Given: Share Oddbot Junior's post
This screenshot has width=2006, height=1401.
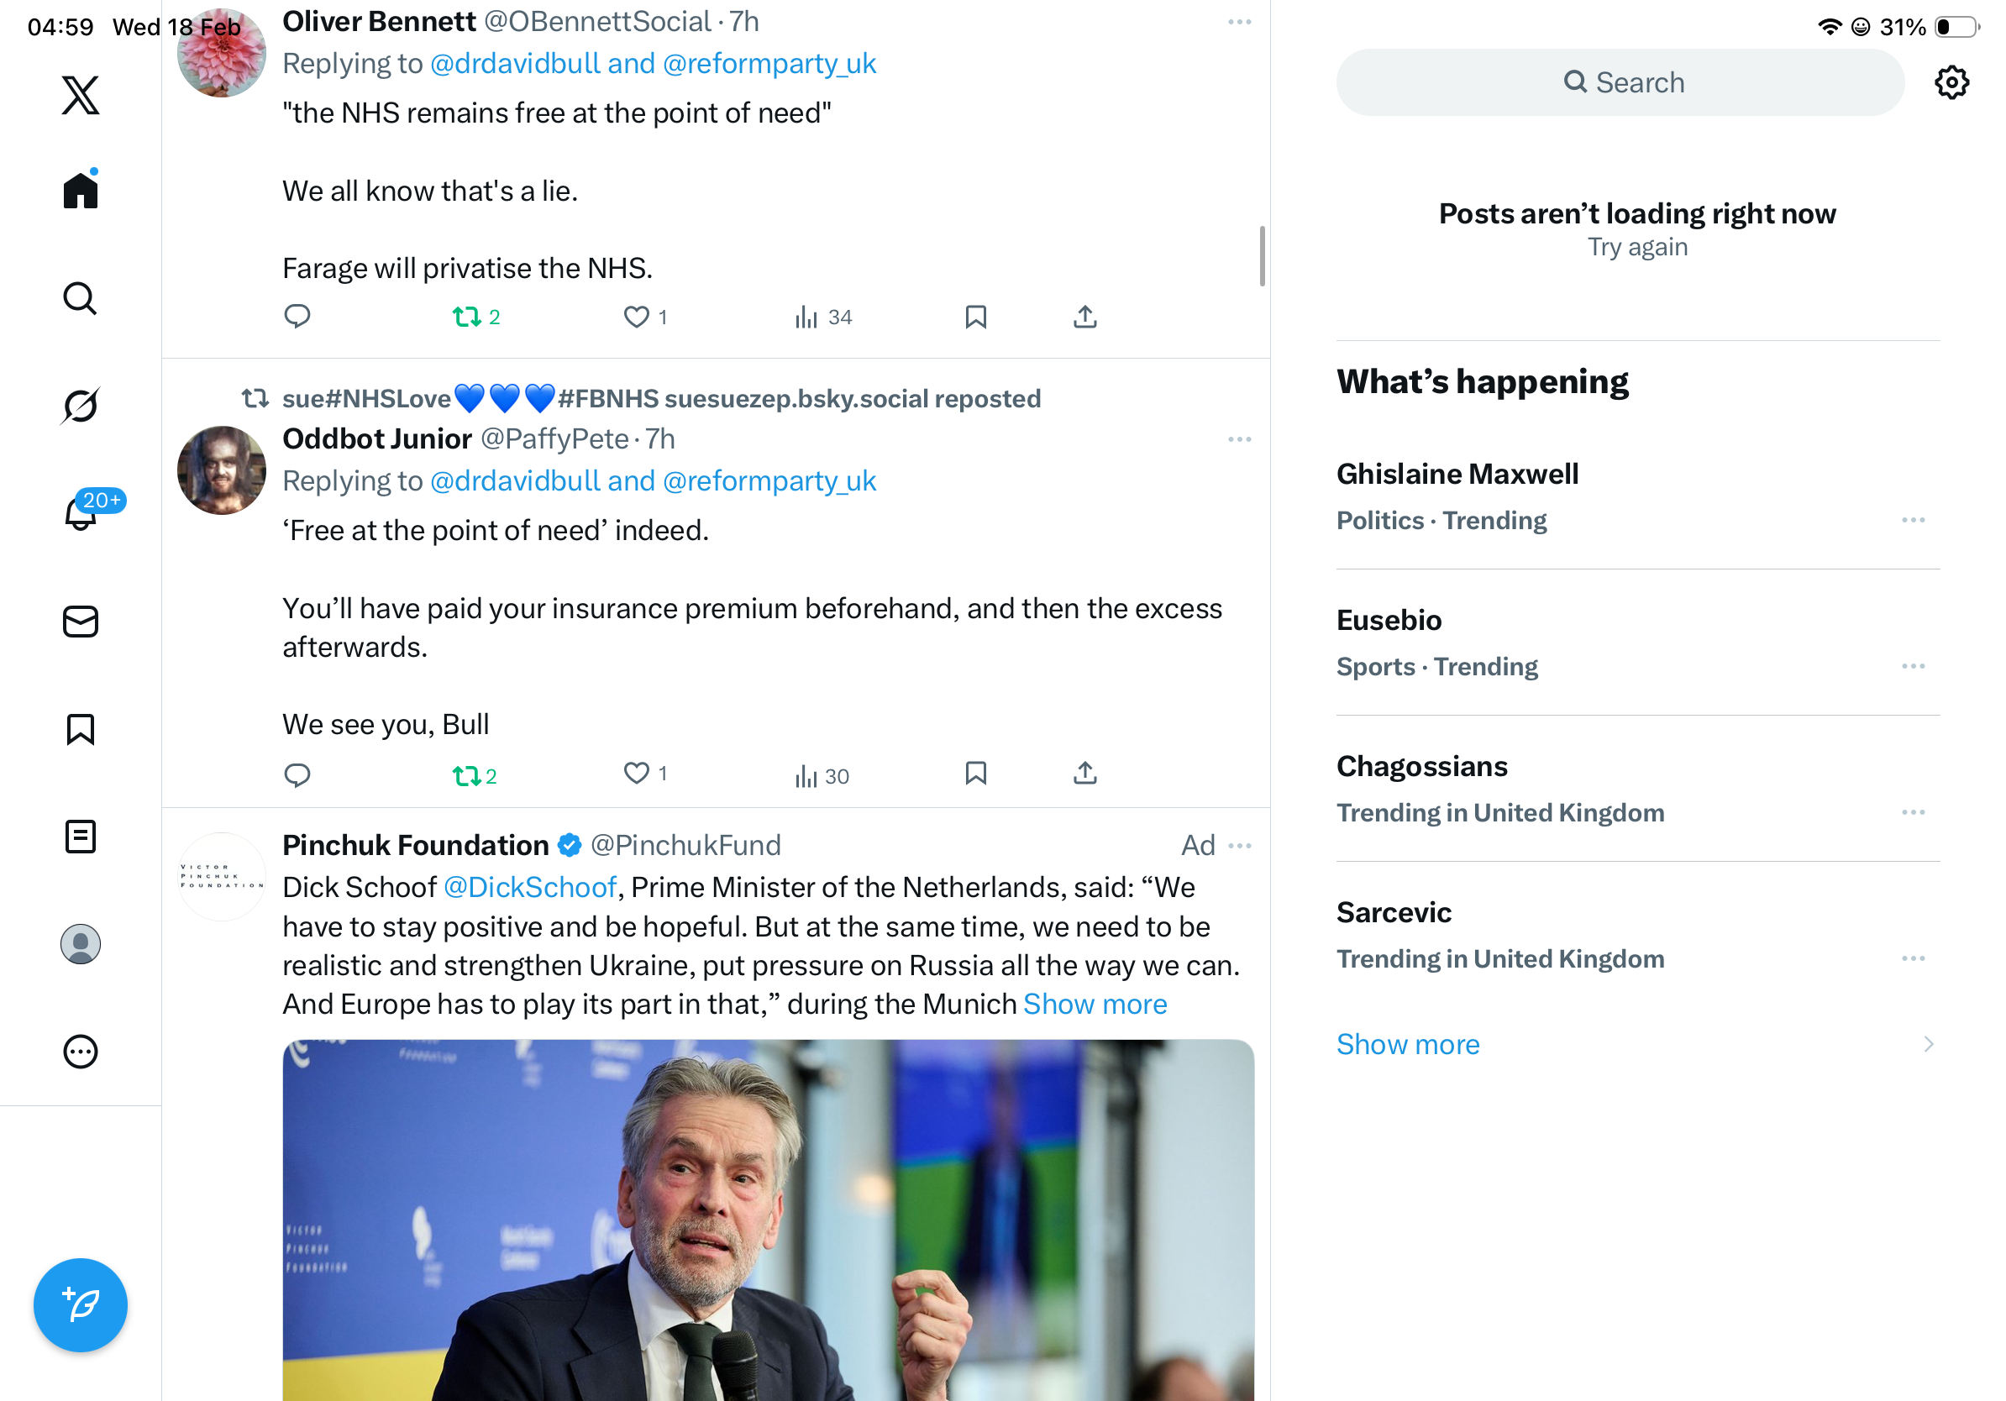Looking at the screenshot, I should click(1084, 774).
